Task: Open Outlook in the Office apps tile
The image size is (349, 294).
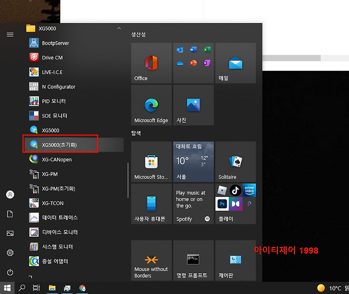Action: point(180,50)
